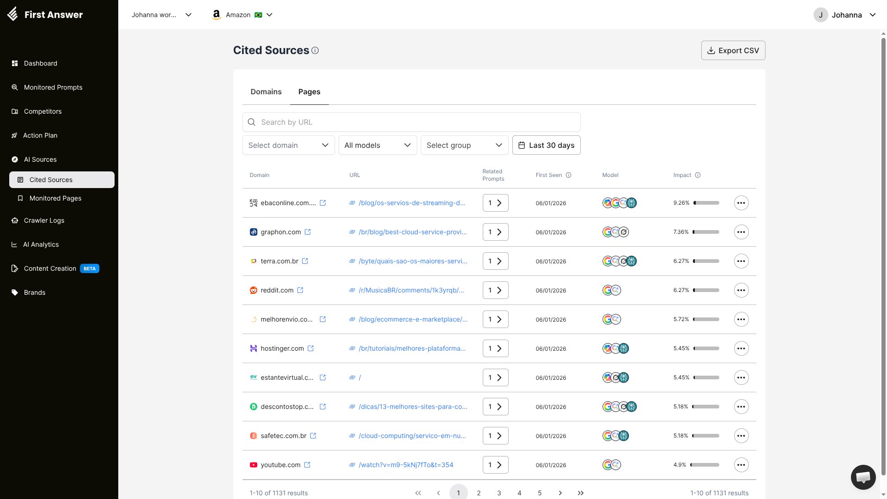The width and height of the screenshot is (887, 499).
Task: Go to page 2 of results
Action: coord(479,493)
